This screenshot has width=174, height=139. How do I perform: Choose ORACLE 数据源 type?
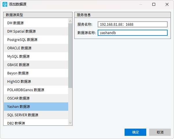[x=36, y=48]
